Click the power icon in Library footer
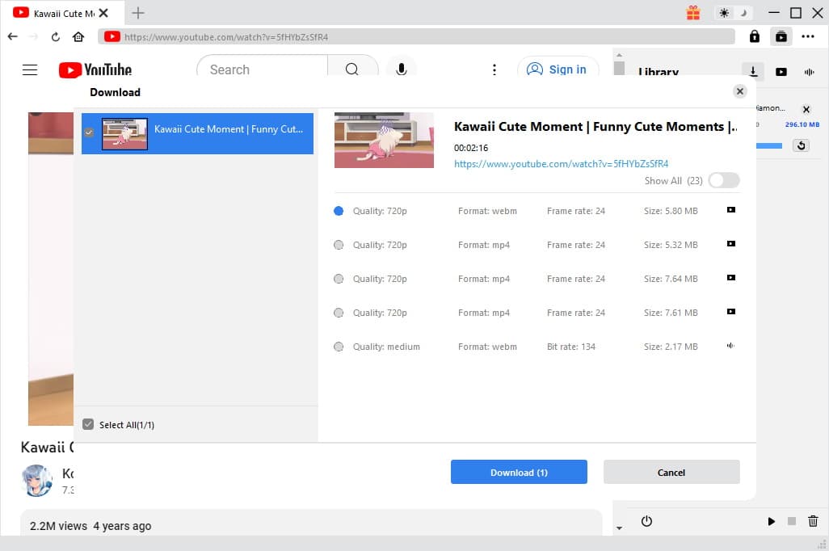Screen dimensions: 829x551 [x=646, y=521]
